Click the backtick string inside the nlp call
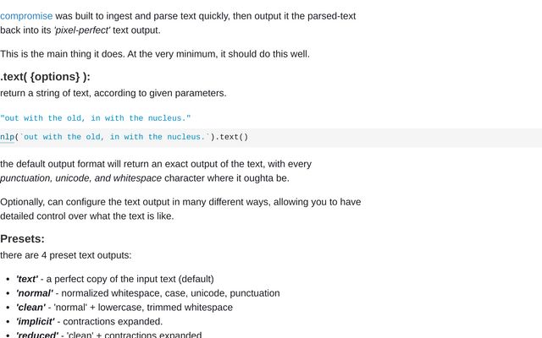The height and width of the screenshot is (338, 542). pos(114,137)
